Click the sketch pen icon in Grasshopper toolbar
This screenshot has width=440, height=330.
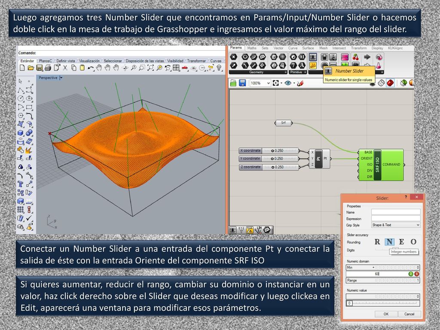click(x=300, y=83)
